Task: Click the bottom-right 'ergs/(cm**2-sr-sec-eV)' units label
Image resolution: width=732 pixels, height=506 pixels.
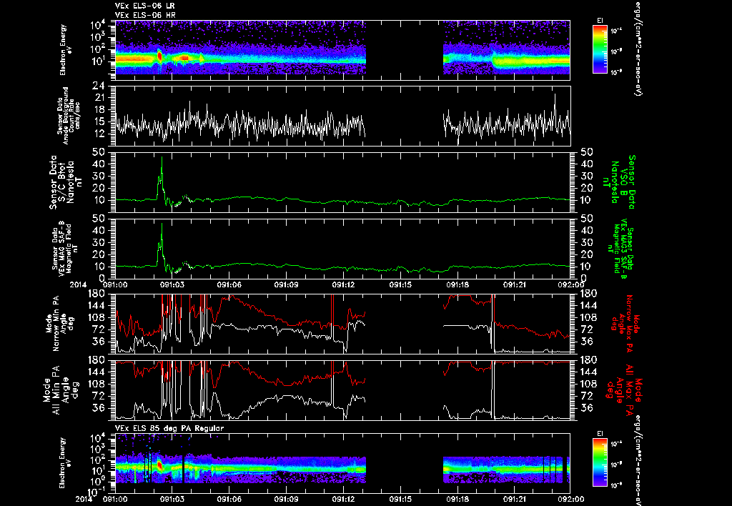Action: pyautogui.click(x=638, y=460)
